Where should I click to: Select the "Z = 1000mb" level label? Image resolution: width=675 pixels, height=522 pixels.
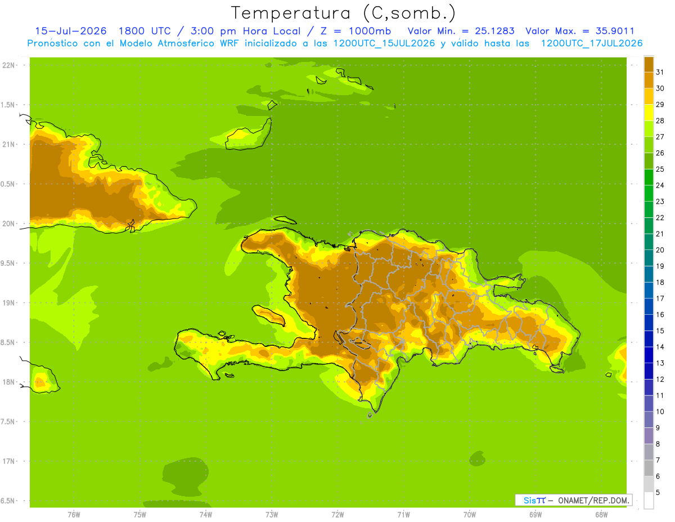(x=354, y=31)
